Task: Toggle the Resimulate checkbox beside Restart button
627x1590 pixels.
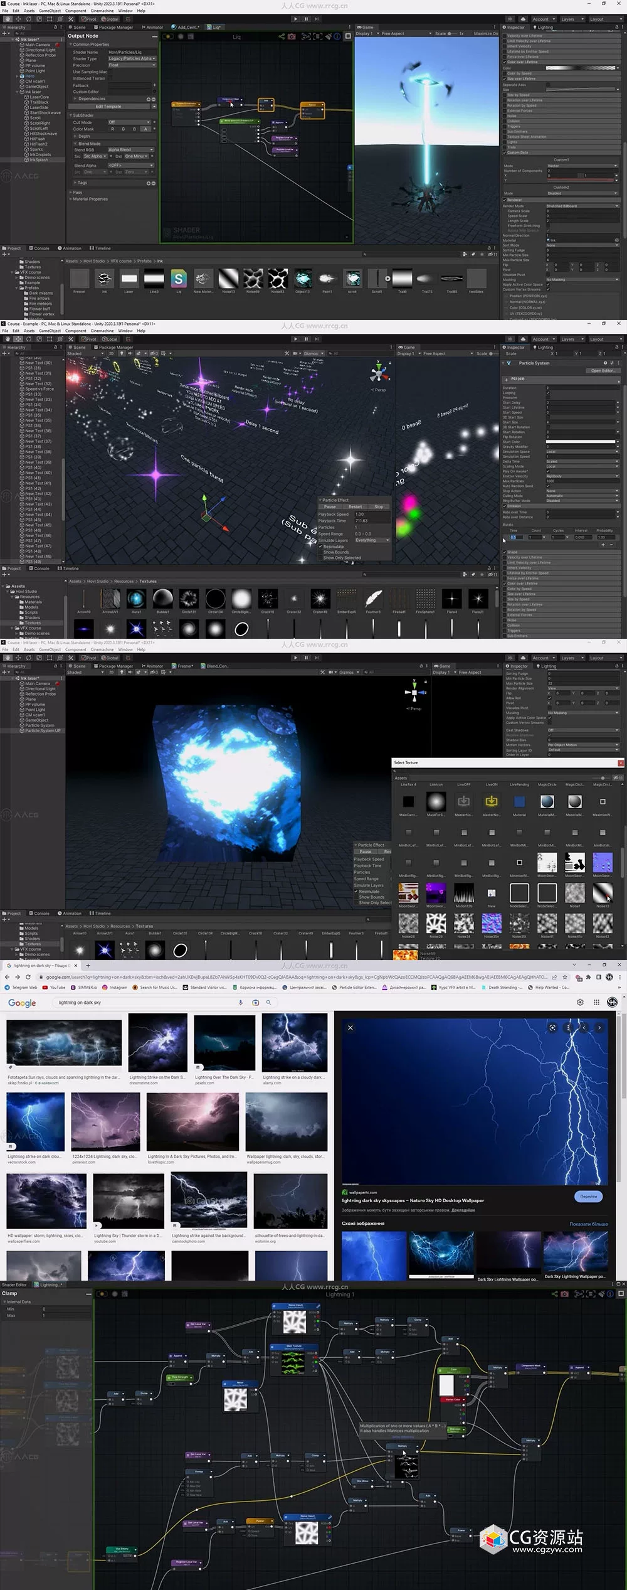Action: [320, 547]
